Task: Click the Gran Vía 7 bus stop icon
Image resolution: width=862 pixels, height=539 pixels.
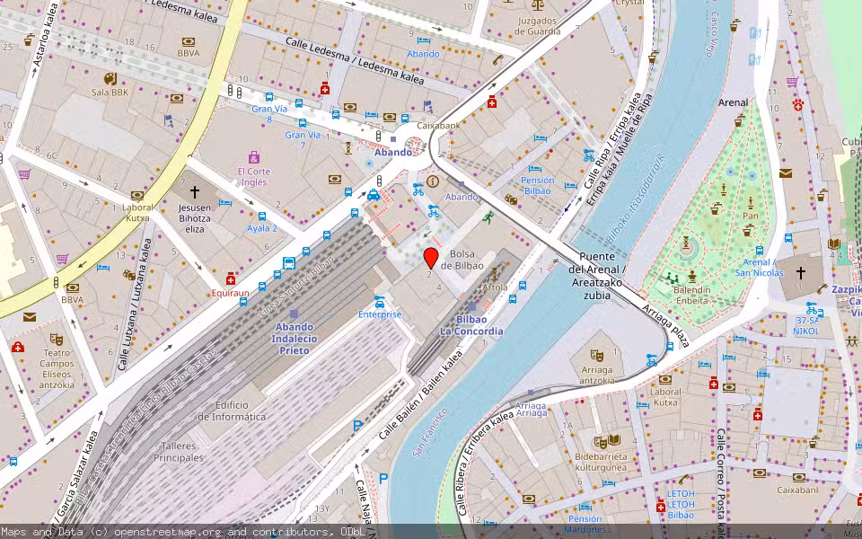Action: pyautogui.click(x=303, y=123)
